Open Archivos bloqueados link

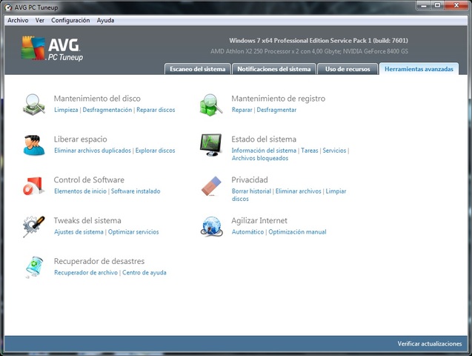(x=260, y=159)
